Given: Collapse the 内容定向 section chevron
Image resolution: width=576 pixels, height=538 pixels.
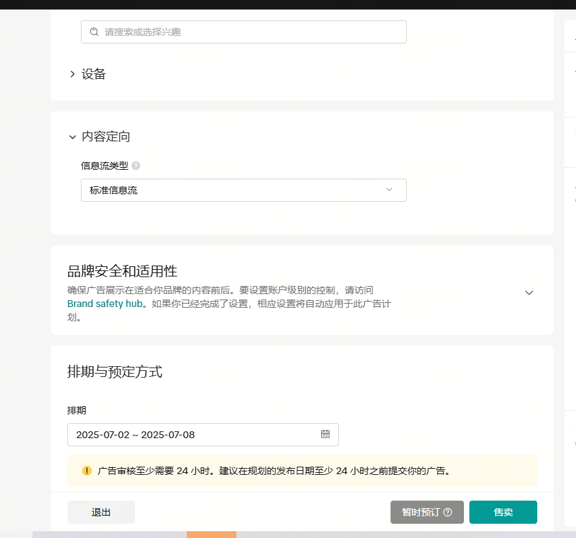Looking at the screenshot, I should tap(72, 137).
